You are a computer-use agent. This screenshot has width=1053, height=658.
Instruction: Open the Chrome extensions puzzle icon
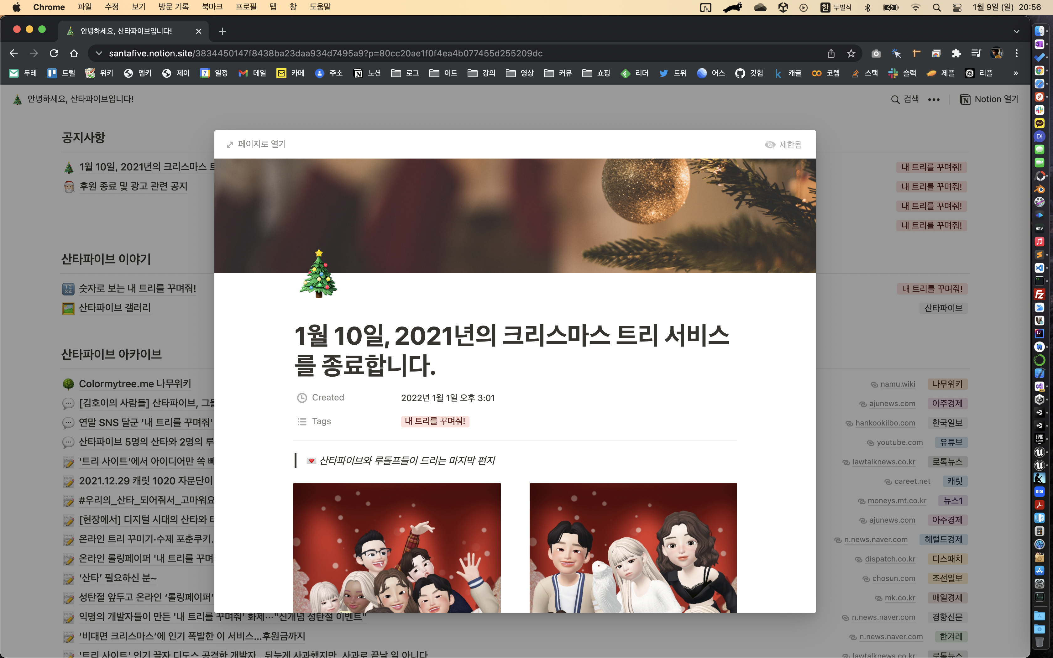click(956, 54)
